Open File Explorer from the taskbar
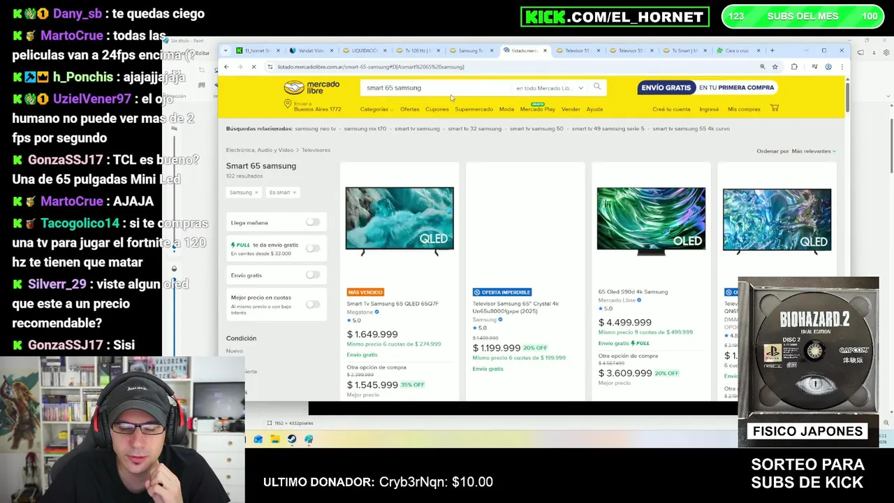 (275, 439)
